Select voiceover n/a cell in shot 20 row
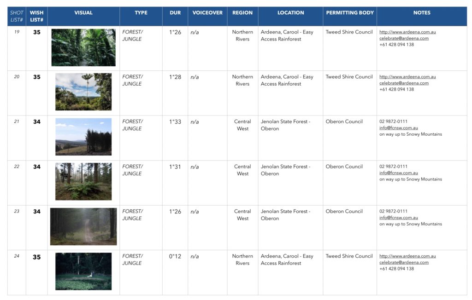 pyautogui.click(x=207, y=93)
